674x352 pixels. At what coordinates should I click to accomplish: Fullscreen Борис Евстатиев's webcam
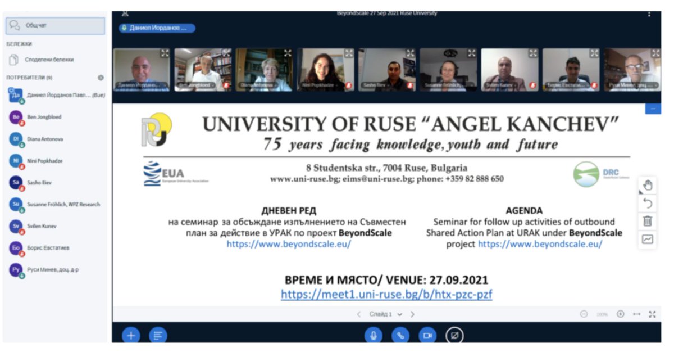click(x=594, y=53)
